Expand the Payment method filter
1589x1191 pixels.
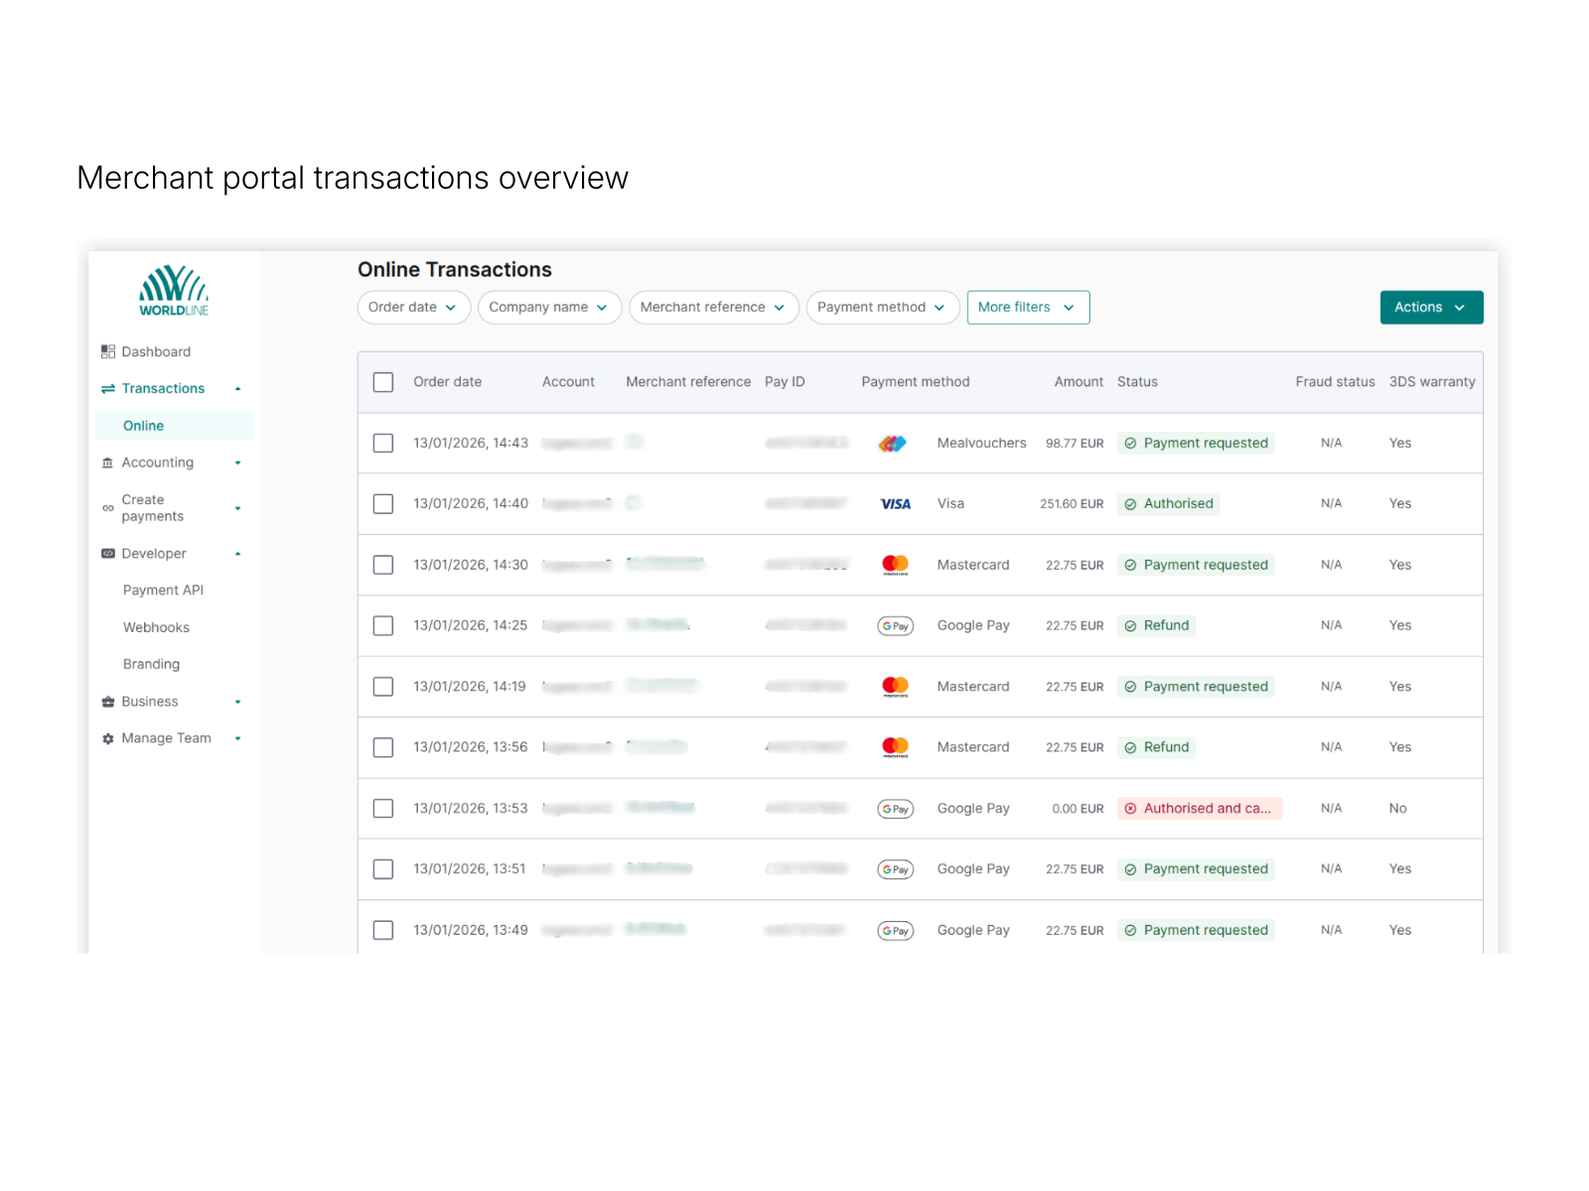tap(882, 307)
